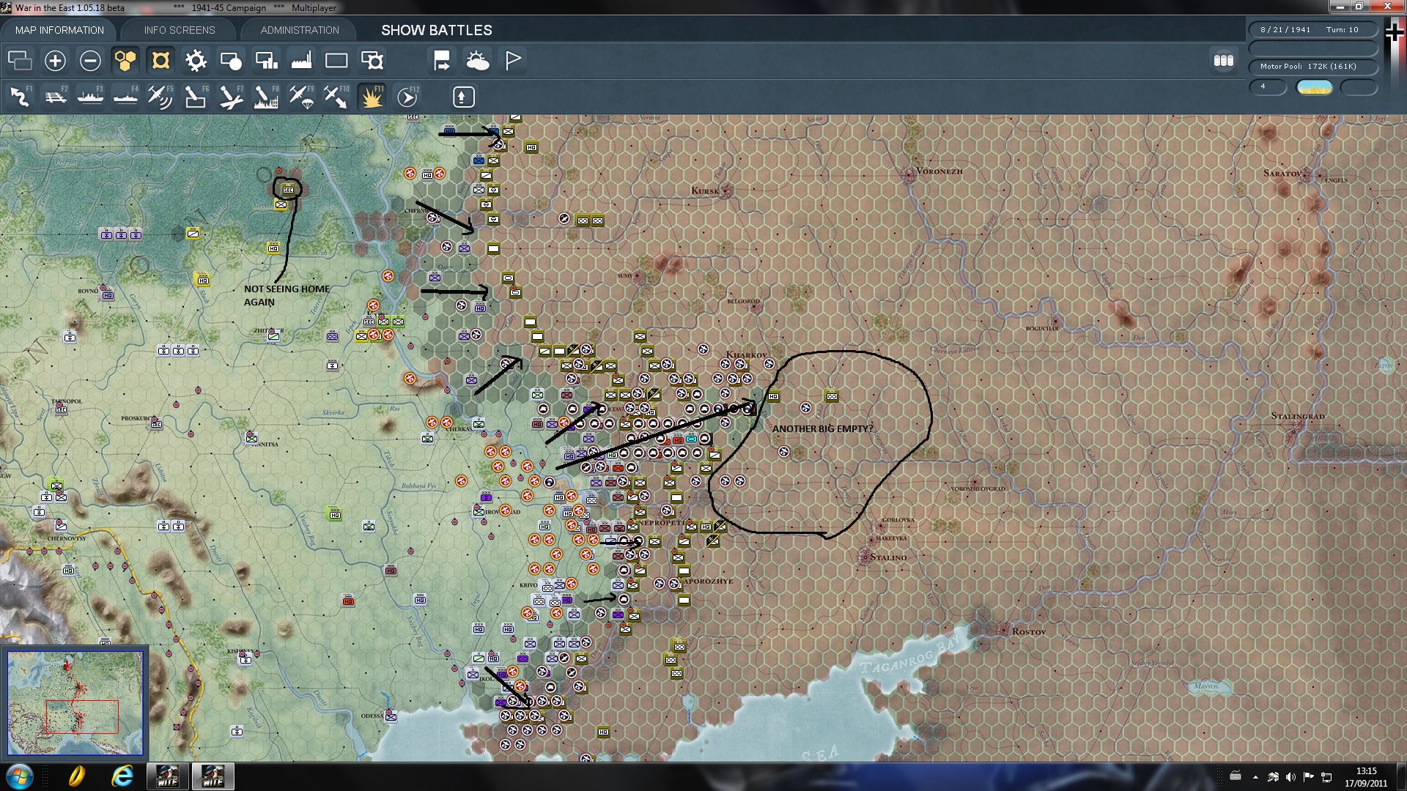Toggle the Show Battles (F11) explosion icon

pyautogui.click(x=372, y=97)
